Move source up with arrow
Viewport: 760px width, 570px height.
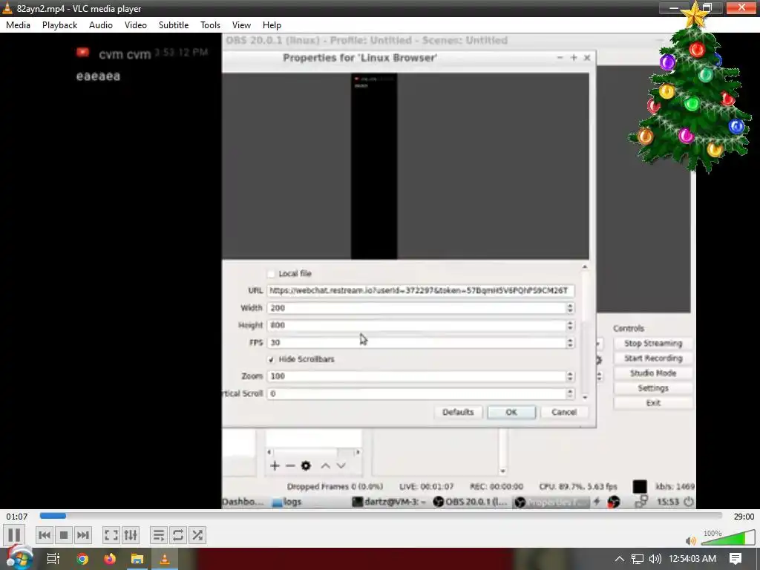pos(325,466)
